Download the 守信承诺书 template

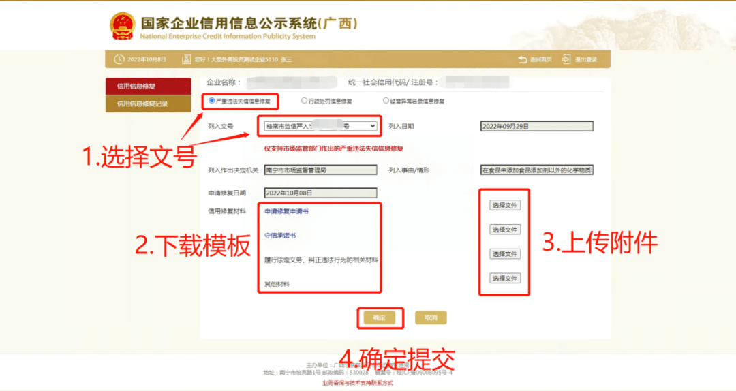point(280,235)
